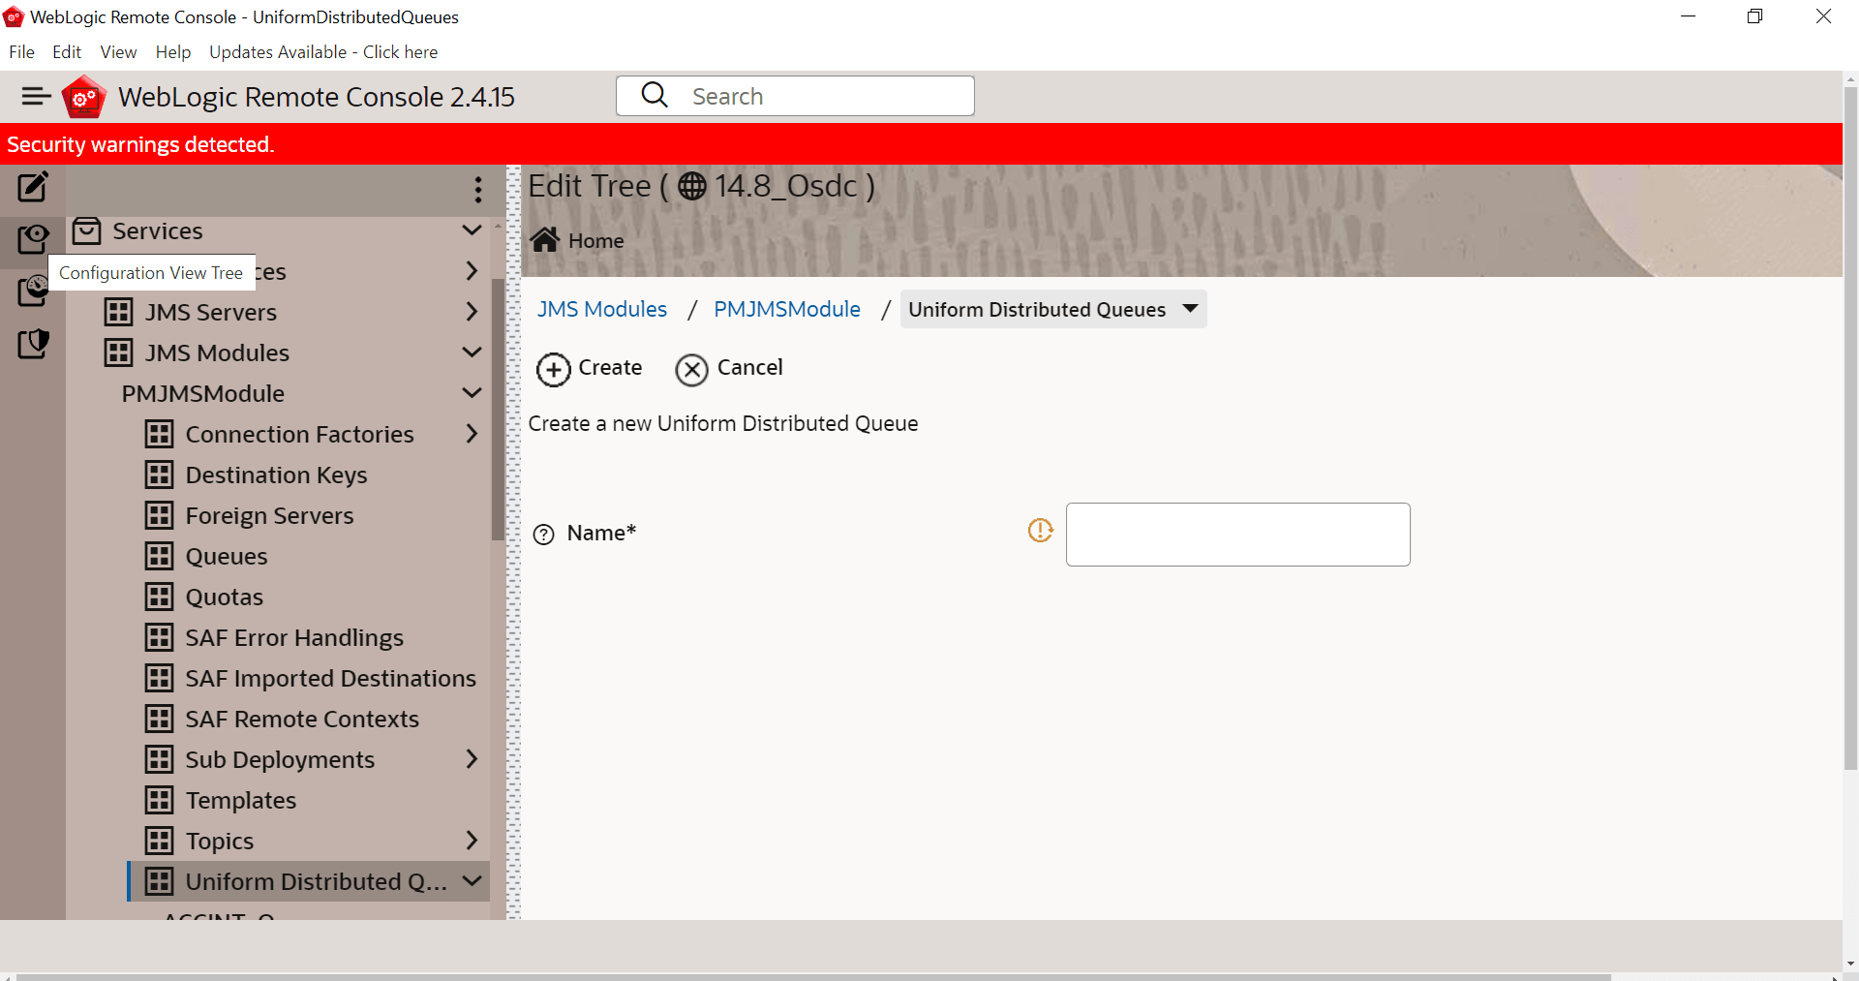The image size is (1859, 981).
Task: Open the Uniform Distributed Queues breadcrumb dropdown
Action: [x=1190, y=309]
